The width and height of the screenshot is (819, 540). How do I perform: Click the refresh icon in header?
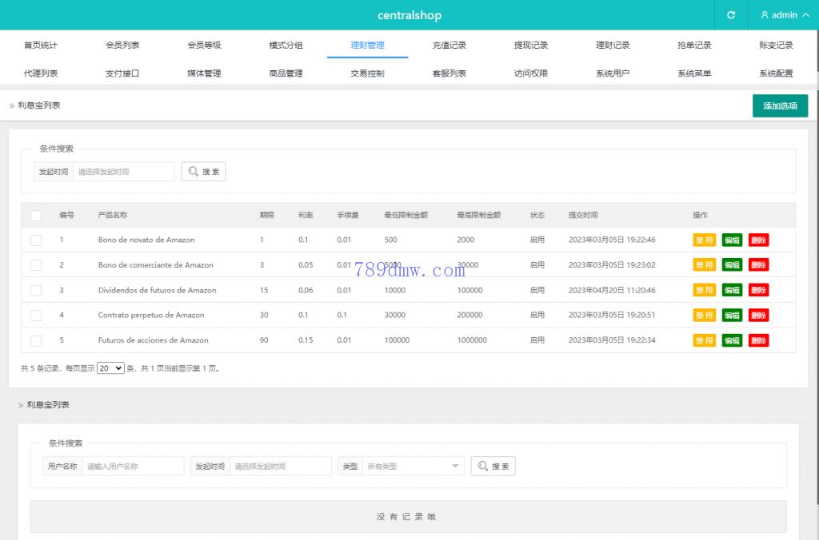pyautogui.click(x=730, y=15)
